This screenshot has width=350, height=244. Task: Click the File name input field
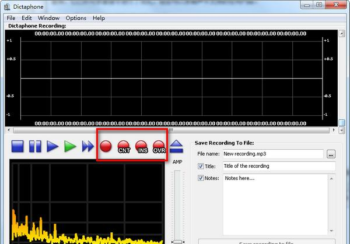tap(273, 154)
